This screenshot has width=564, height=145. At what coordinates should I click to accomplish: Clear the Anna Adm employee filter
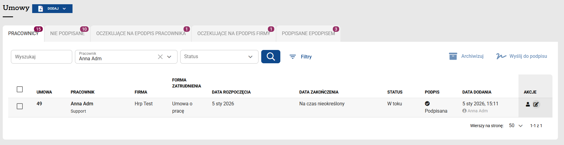pyautogui.click(x=160, y=57)
